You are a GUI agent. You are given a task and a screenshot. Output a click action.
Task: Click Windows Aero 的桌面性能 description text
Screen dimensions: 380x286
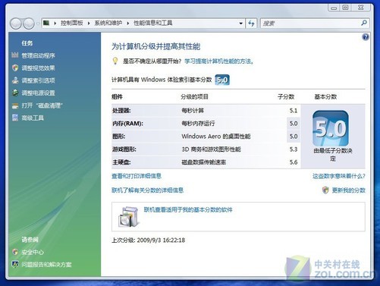[216, 137]
